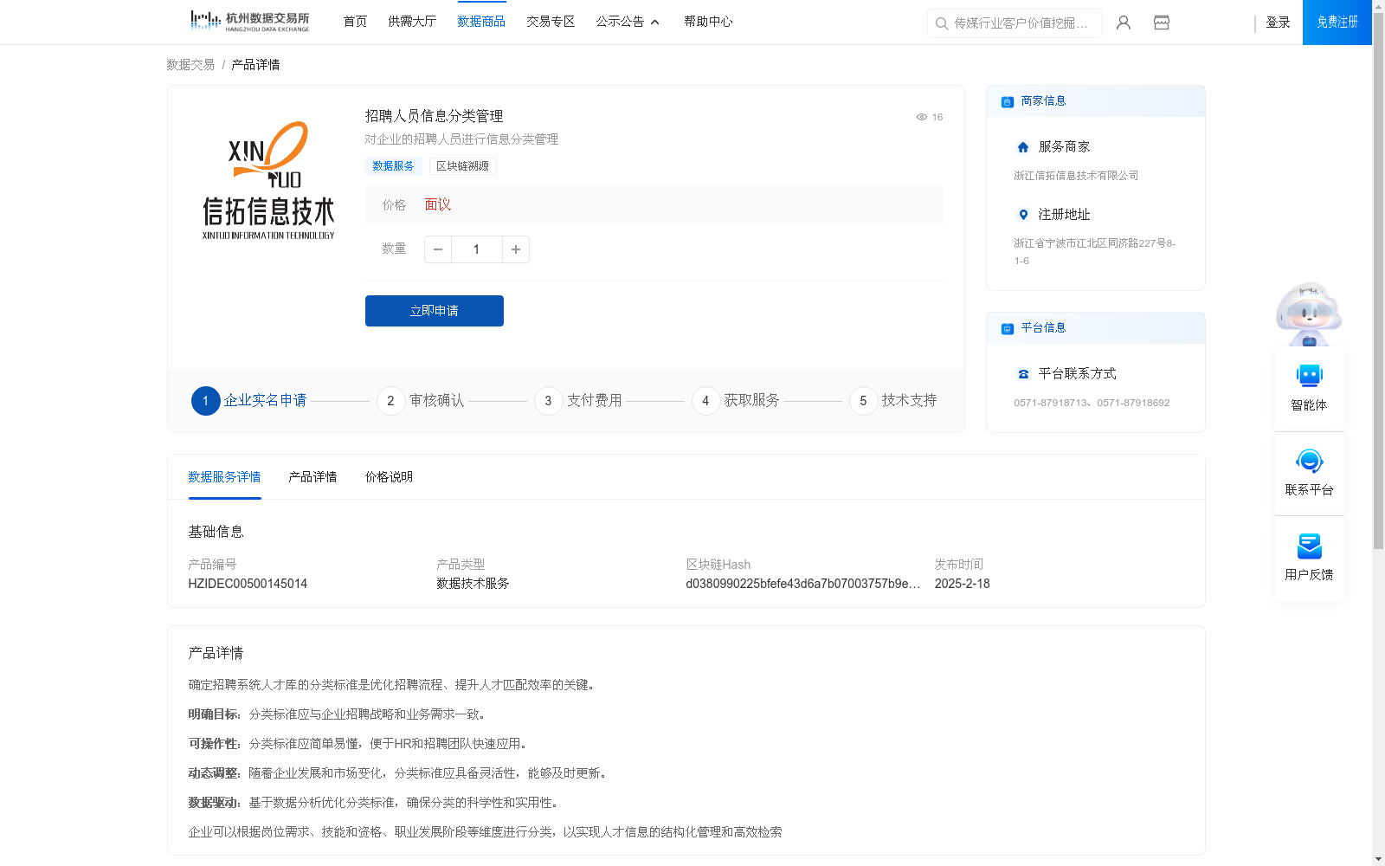This screenshot has width=1385, height=866.
Task: Click the quantity input field
Action: click(x=476, y=249)
